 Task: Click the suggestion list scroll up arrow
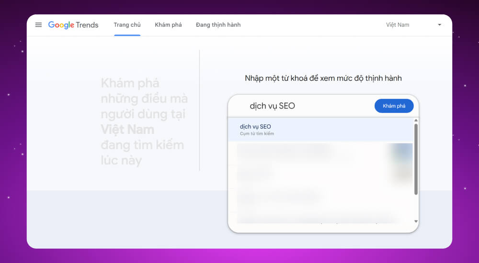416,121
